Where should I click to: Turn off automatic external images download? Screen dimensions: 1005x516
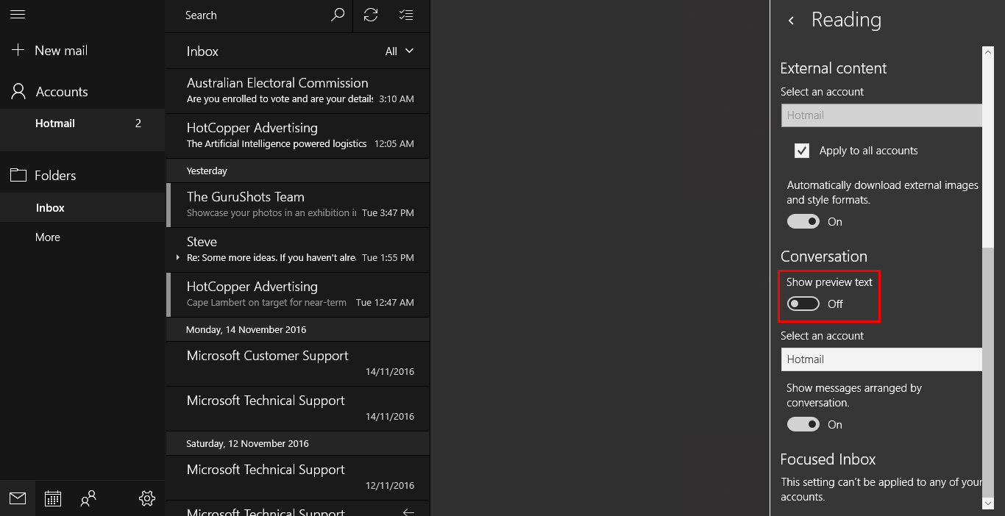click(x=803, y=221)
